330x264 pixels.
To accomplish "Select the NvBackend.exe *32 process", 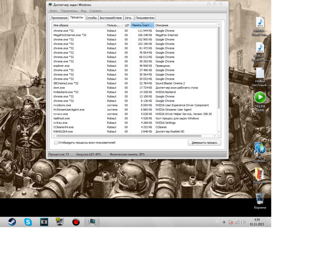I will coord(135,92).
